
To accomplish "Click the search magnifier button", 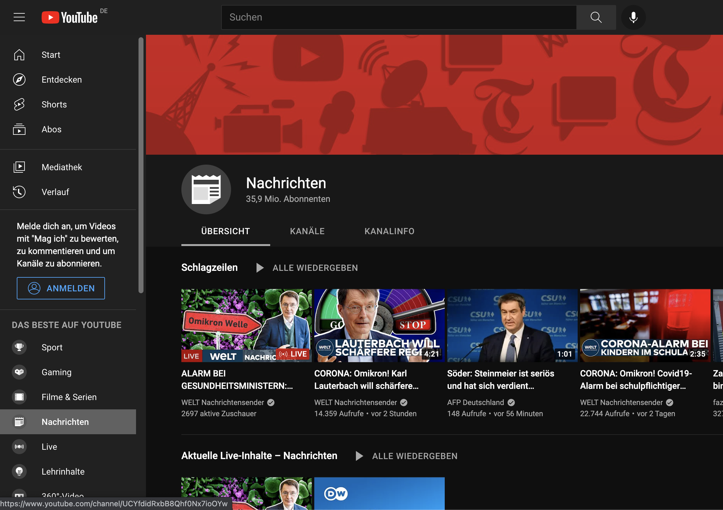I will [x=595, y=17].
